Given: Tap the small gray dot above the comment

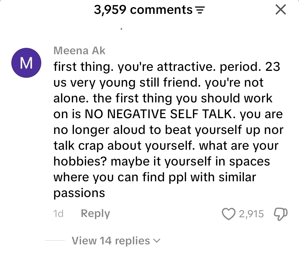Looking at the screenshot, I should click(121, 29).
